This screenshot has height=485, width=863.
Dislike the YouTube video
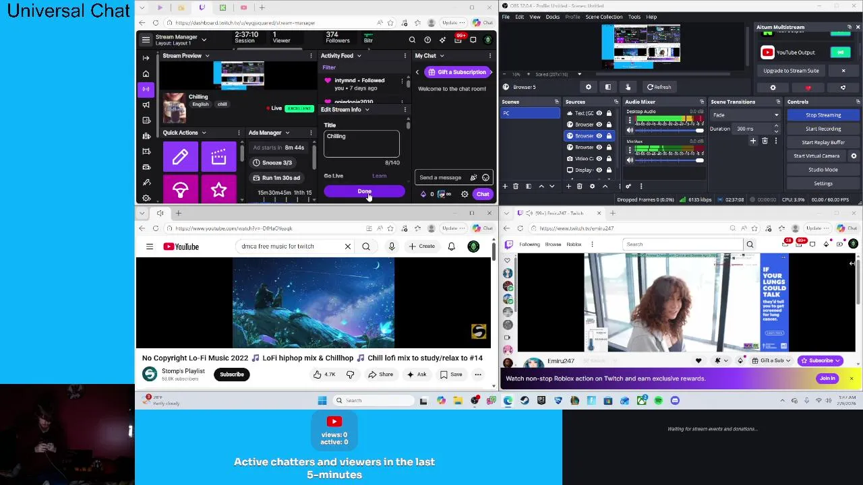point(350,375)
